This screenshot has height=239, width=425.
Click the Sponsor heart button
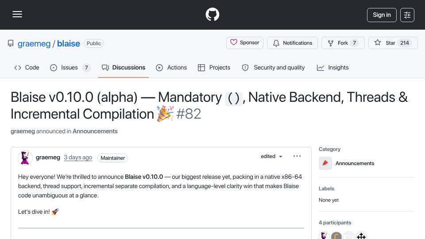(x=245, y=43)
